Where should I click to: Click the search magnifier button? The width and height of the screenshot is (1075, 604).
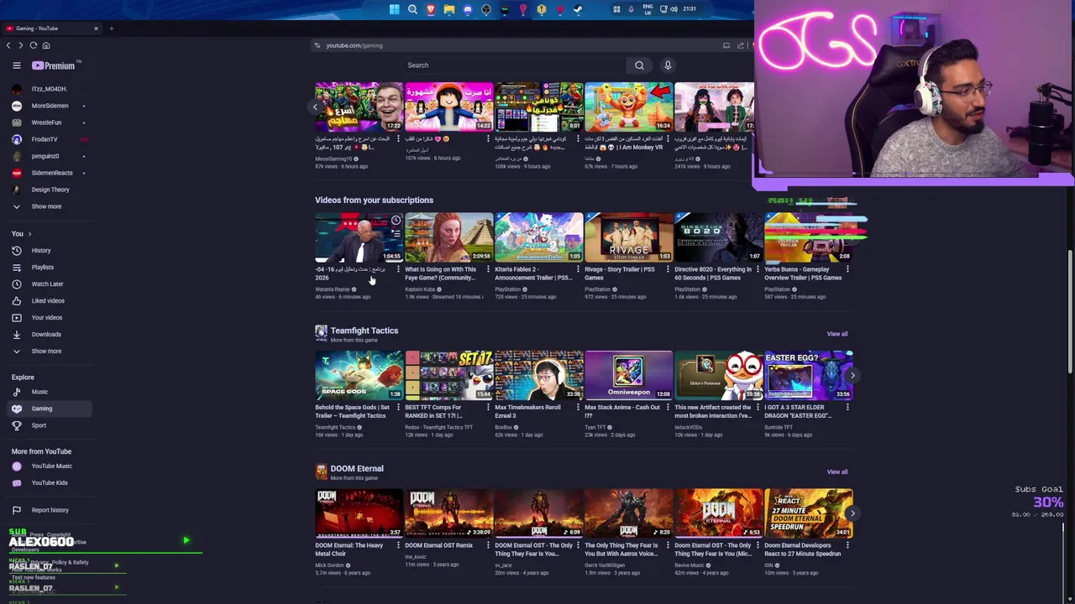tap(639, 65)
